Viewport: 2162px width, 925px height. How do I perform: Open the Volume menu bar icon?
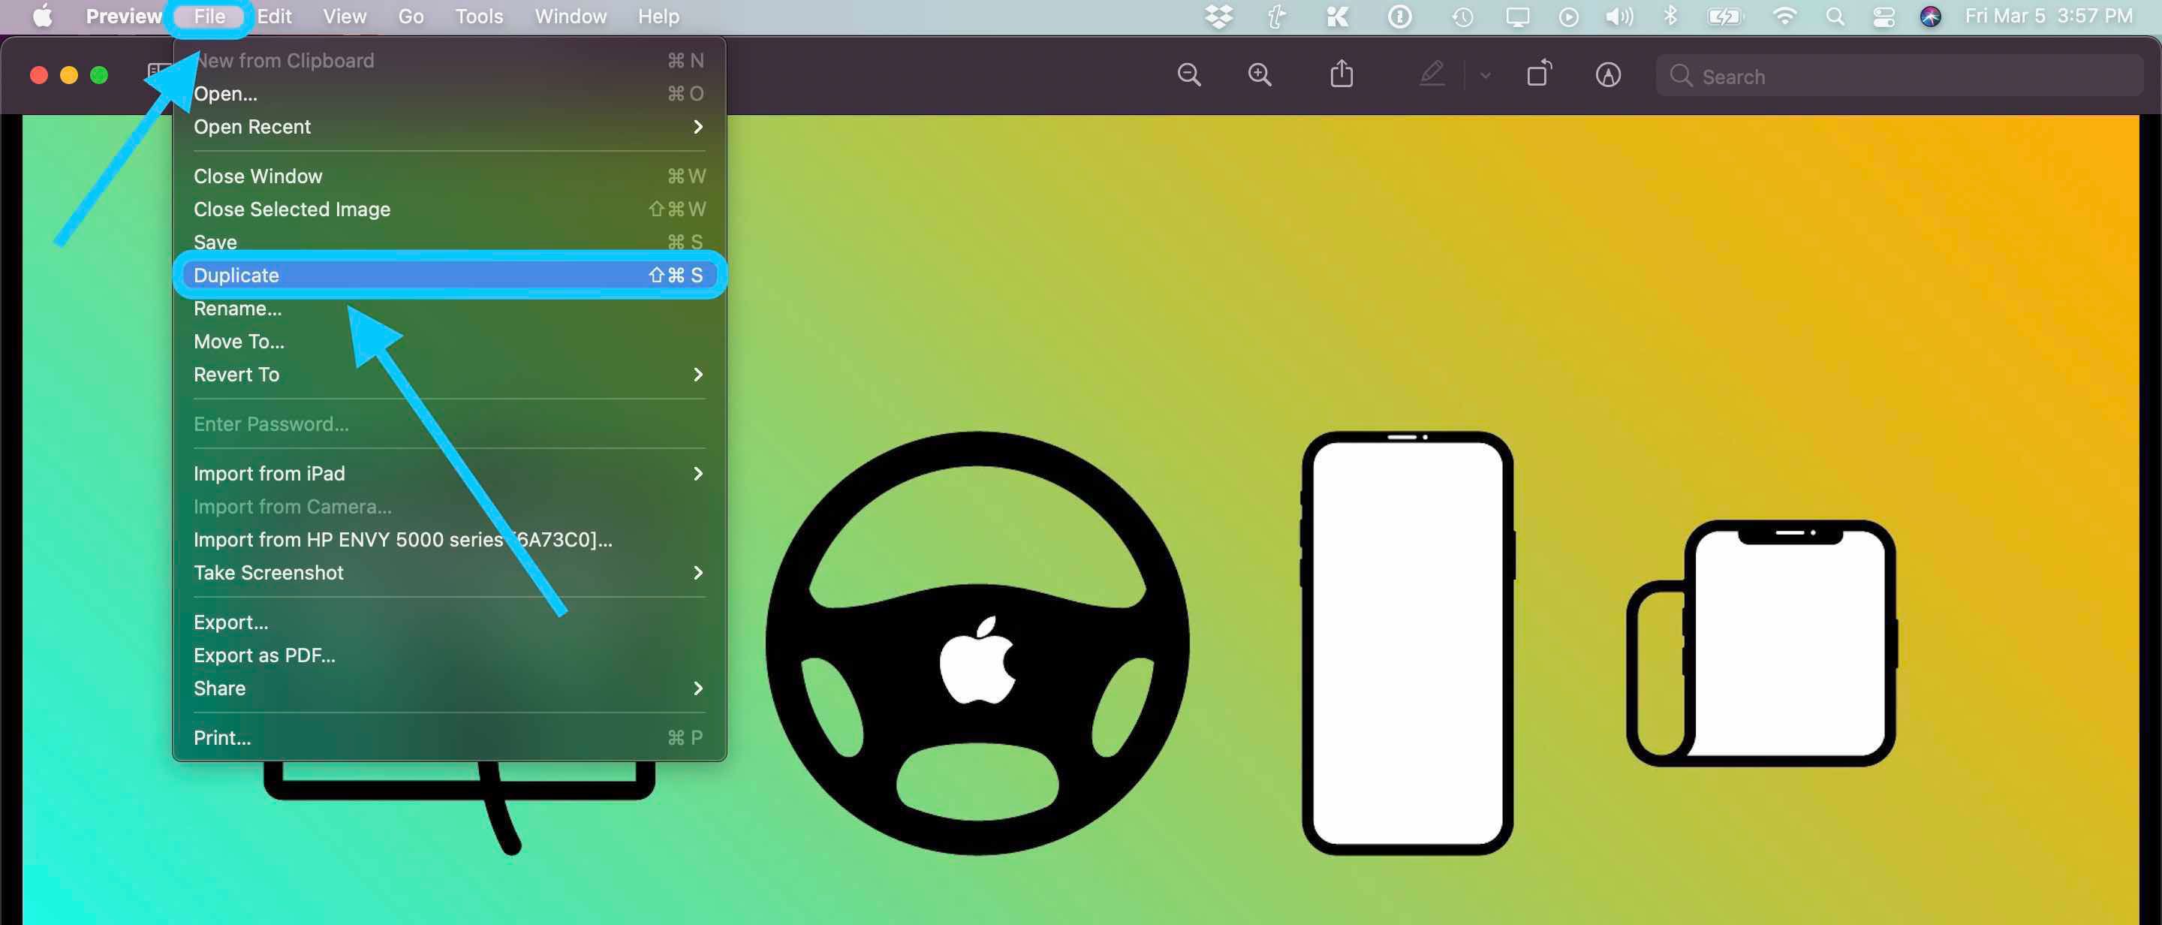[1619, 16]
